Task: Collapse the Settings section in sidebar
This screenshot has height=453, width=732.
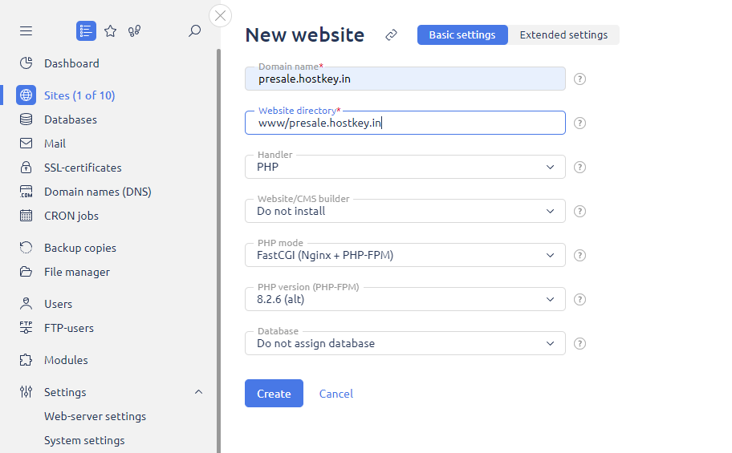Action: (198, 392)
